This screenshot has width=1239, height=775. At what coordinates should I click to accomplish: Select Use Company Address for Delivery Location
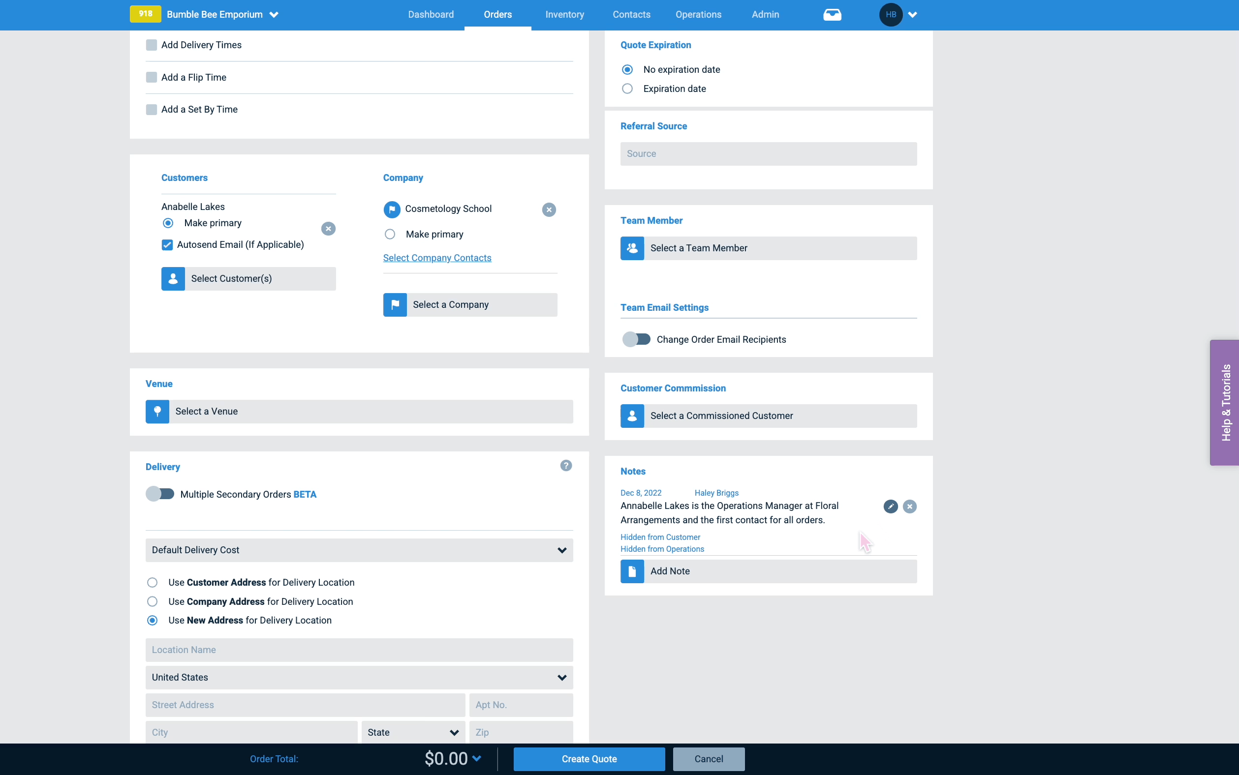(x=153, y=601)
